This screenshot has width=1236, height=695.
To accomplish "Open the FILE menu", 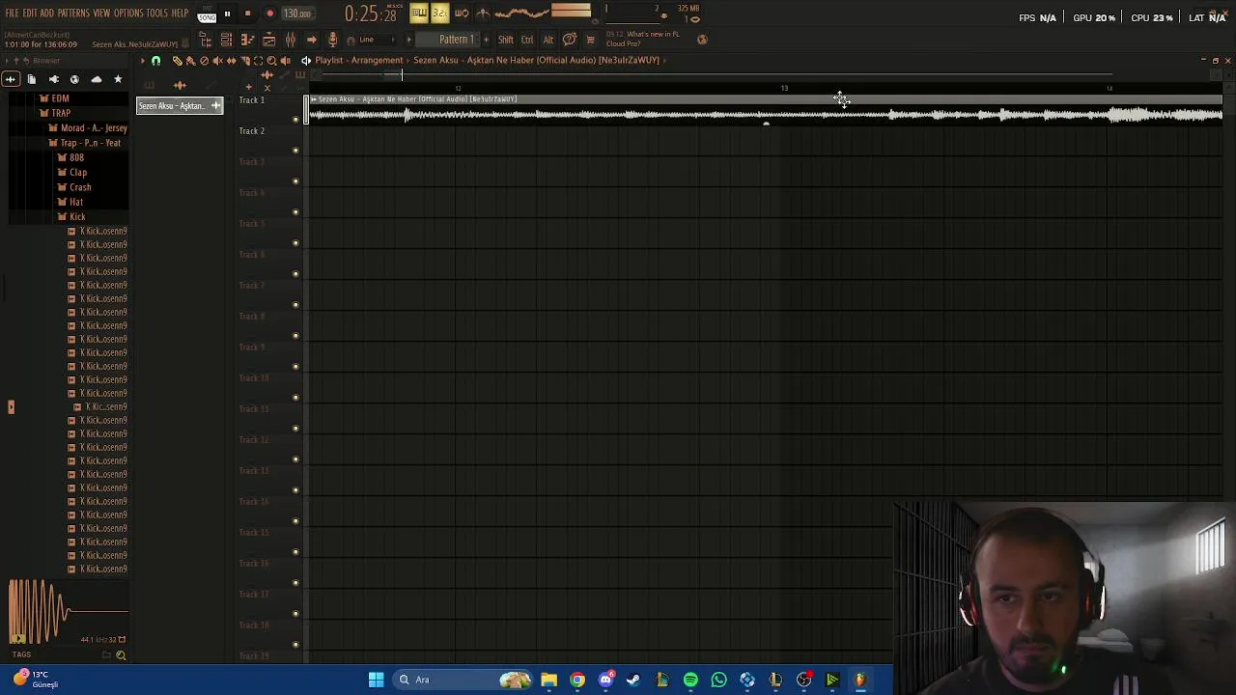I will 13,14.
